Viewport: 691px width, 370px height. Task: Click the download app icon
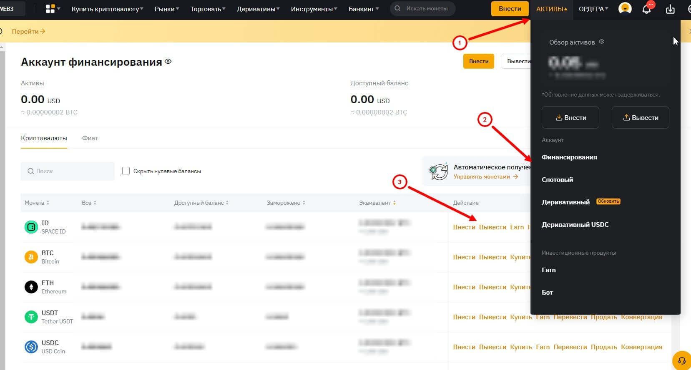pos(670,9)
